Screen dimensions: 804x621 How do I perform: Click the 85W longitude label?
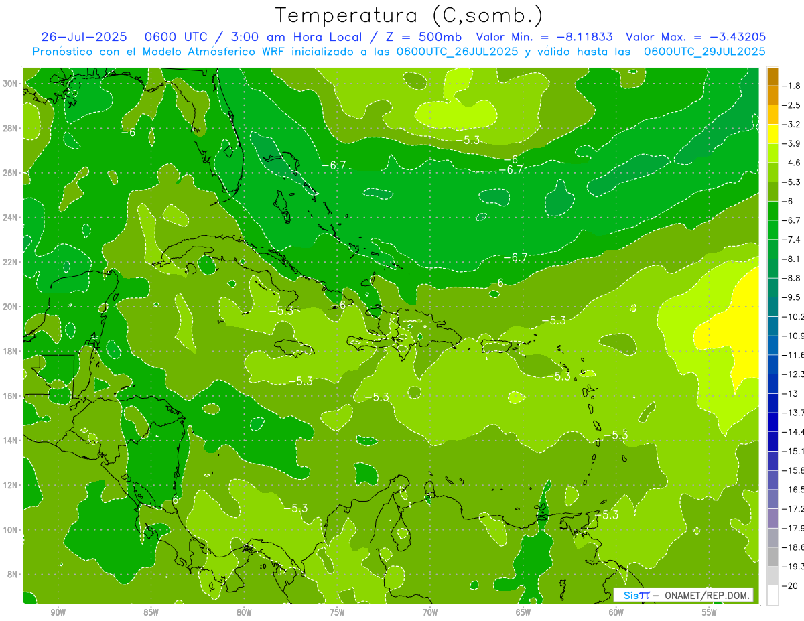(151, 612)
